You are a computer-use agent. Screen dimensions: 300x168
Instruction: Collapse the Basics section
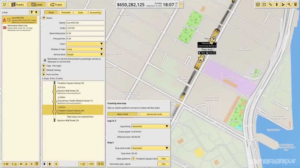44,18
